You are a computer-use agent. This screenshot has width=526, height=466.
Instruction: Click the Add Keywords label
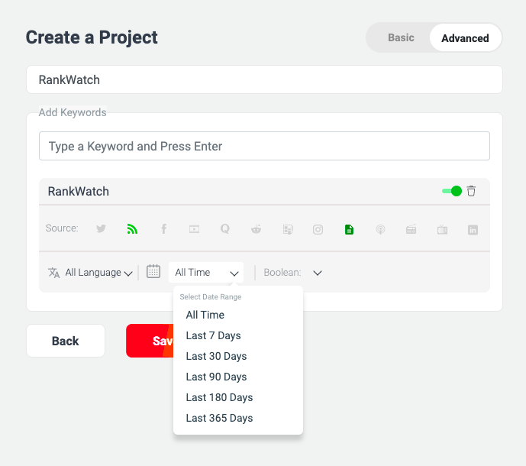click(x=73, y=112)
